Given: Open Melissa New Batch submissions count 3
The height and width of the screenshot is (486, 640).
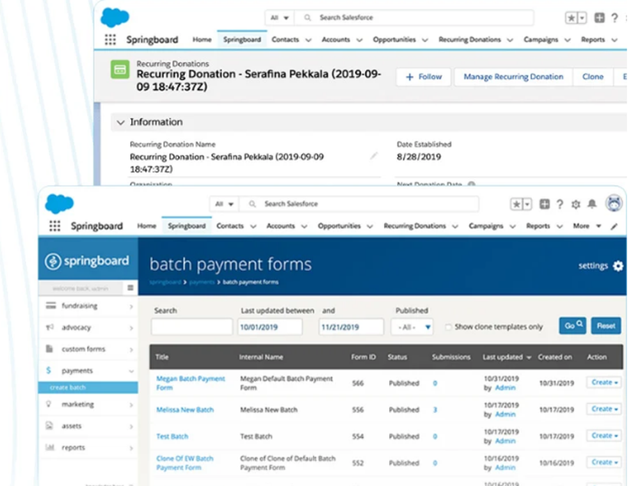Looking at the screenshot, I should [x=435, y=410].
